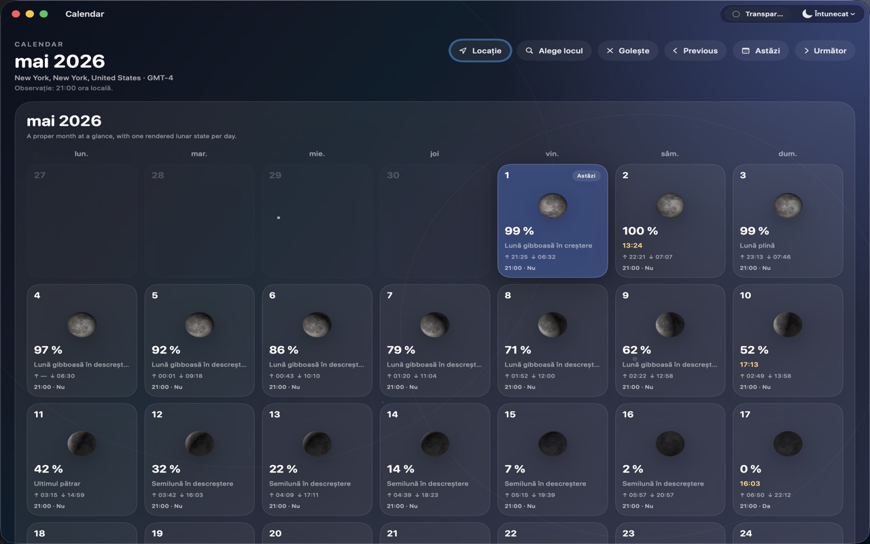Click the moon image on day 5
This screenshot has height=544, width=870.
(x=199, y=324)
